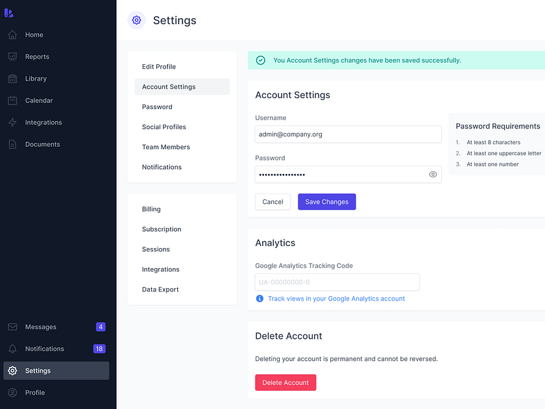The width and height of the screenshot is (545, 409).
Task: Open the Sessions section
Action: pyautogui.click(x=182, y=249)
